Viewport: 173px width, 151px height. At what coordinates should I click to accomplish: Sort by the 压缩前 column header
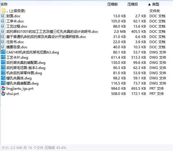point(113,4)
